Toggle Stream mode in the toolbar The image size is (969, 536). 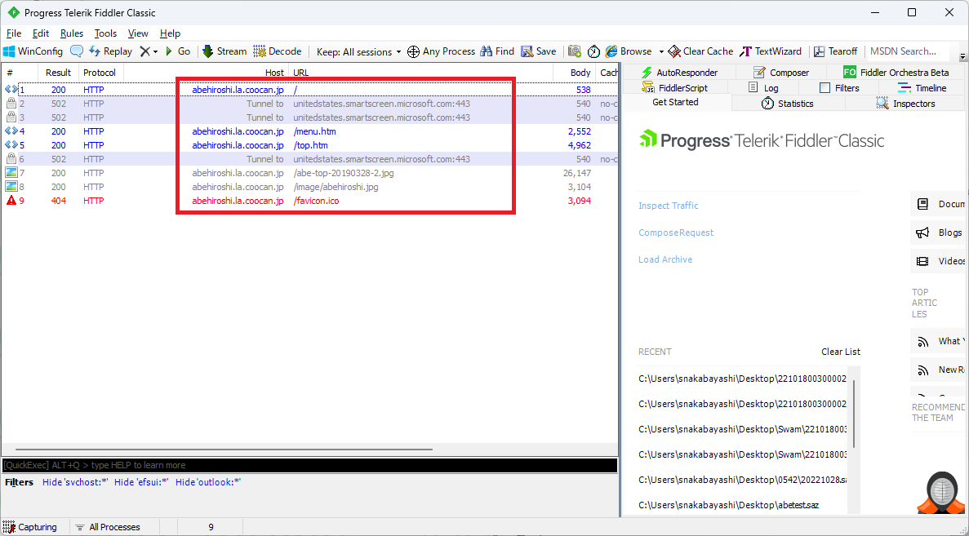point(224,51)
